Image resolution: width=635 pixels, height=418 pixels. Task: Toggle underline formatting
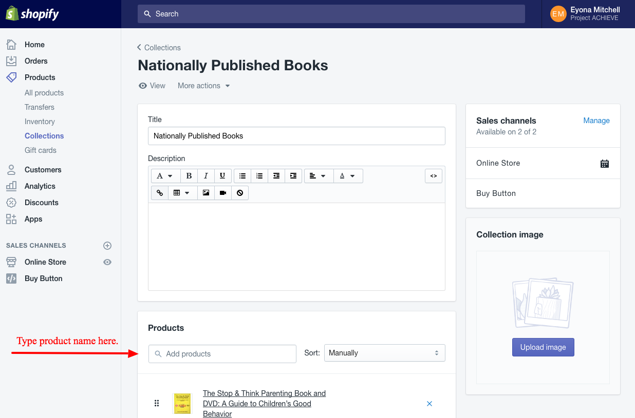pos(222,176)
